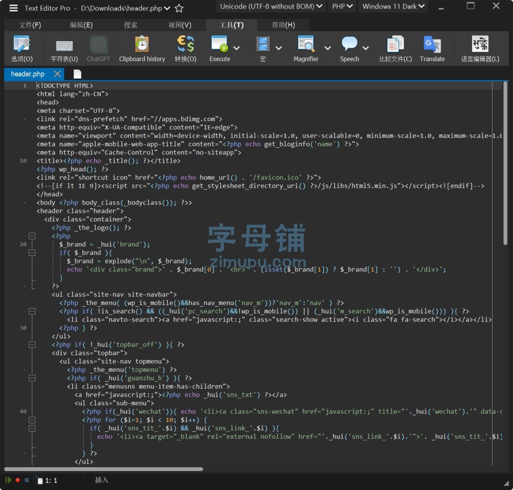The image size is (513, 490).
Task: Click the Execute tool icon
Action: (219, 49)
